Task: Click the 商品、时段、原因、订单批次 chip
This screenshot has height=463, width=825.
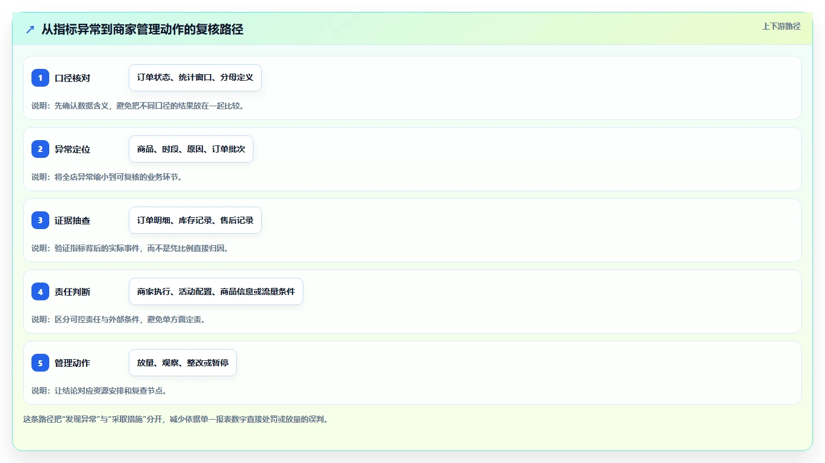Action: point(191,149)
